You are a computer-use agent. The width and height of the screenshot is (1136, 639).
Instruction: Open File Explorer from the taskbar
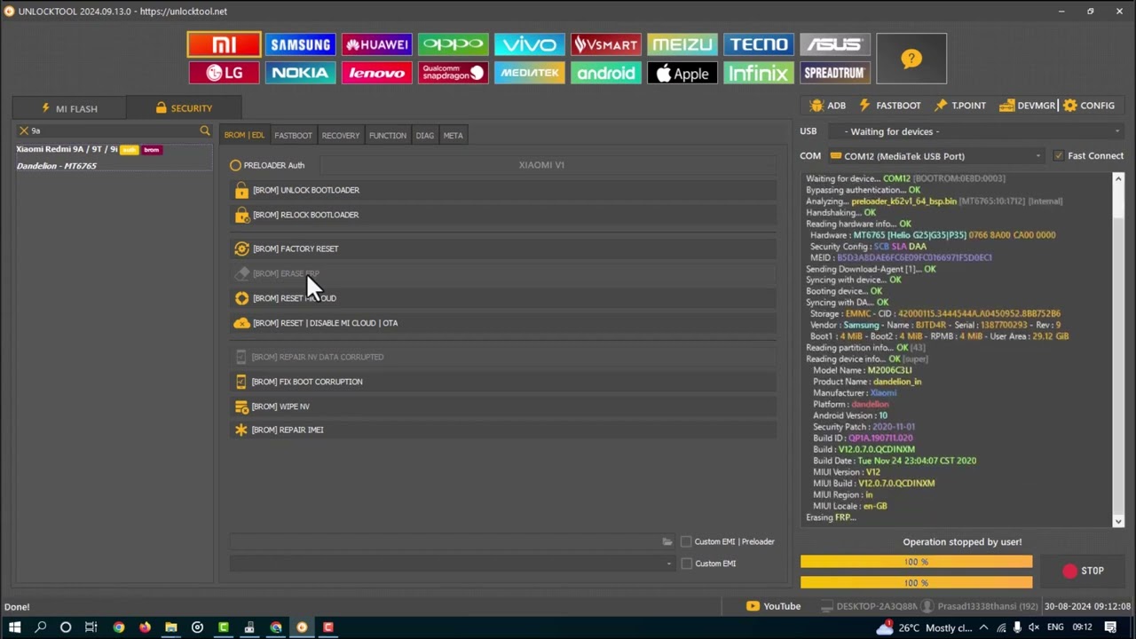171,627
